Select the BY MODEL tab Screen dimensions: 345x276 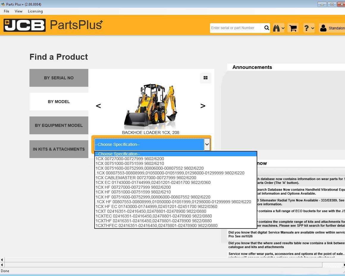coord(59,102)
